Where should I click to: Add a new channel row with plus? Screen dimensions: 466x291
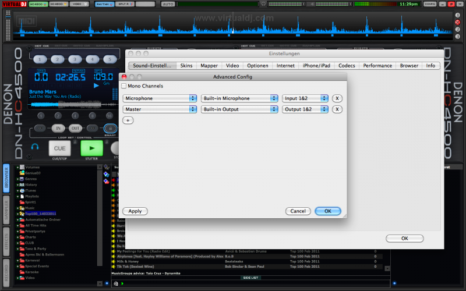pos(128,120)
